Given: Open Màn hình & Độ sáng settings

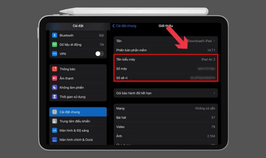Looking at the screenshot, I should click(78, 131).
